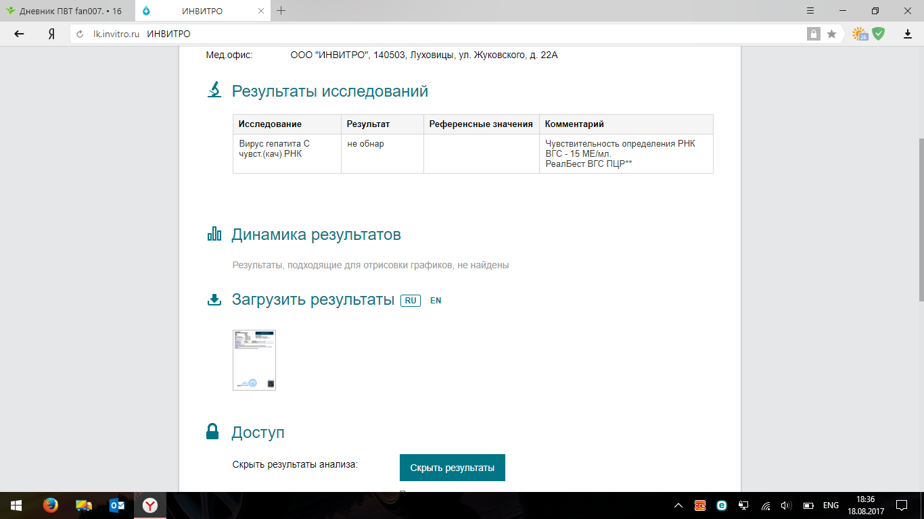This screenshot has height=519, width=924.
Task: Select EN language for results download
Action: (x=436, y=301)
